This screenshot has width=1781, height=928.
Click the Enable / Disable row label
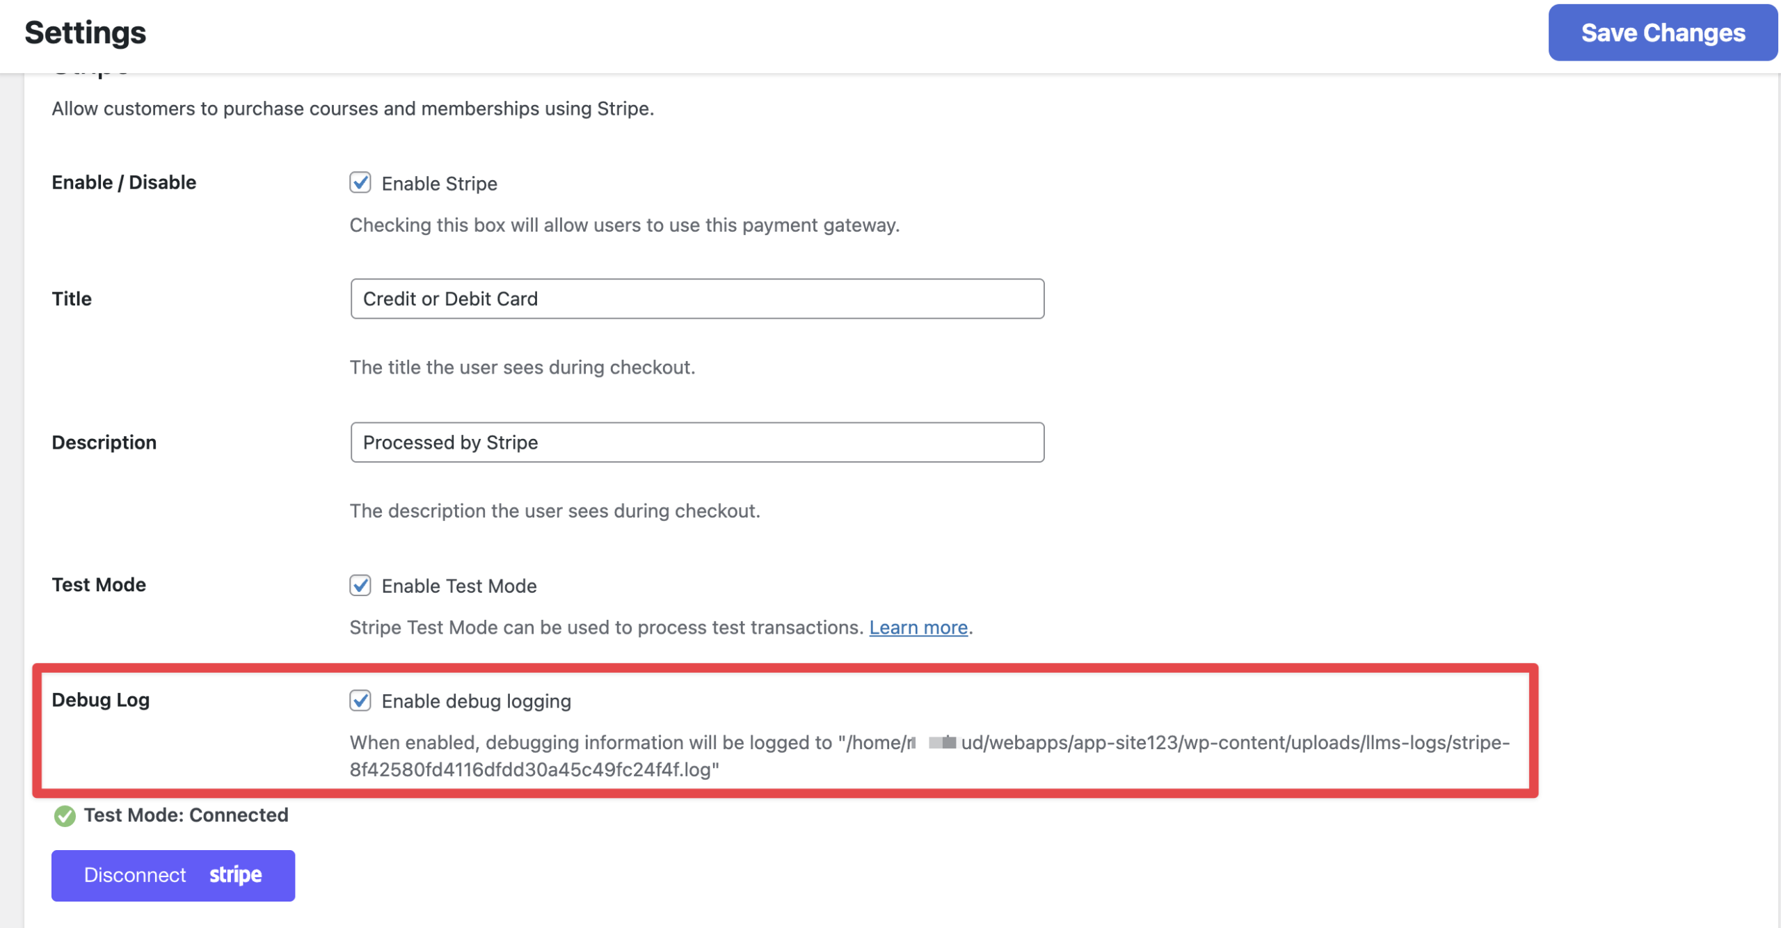point(124,182)
